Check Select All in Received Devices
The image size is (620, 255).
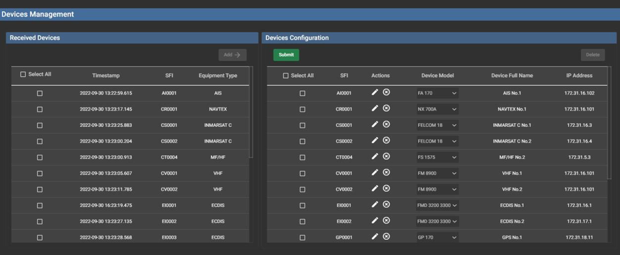pyautogui.click(x=23, y=74)
